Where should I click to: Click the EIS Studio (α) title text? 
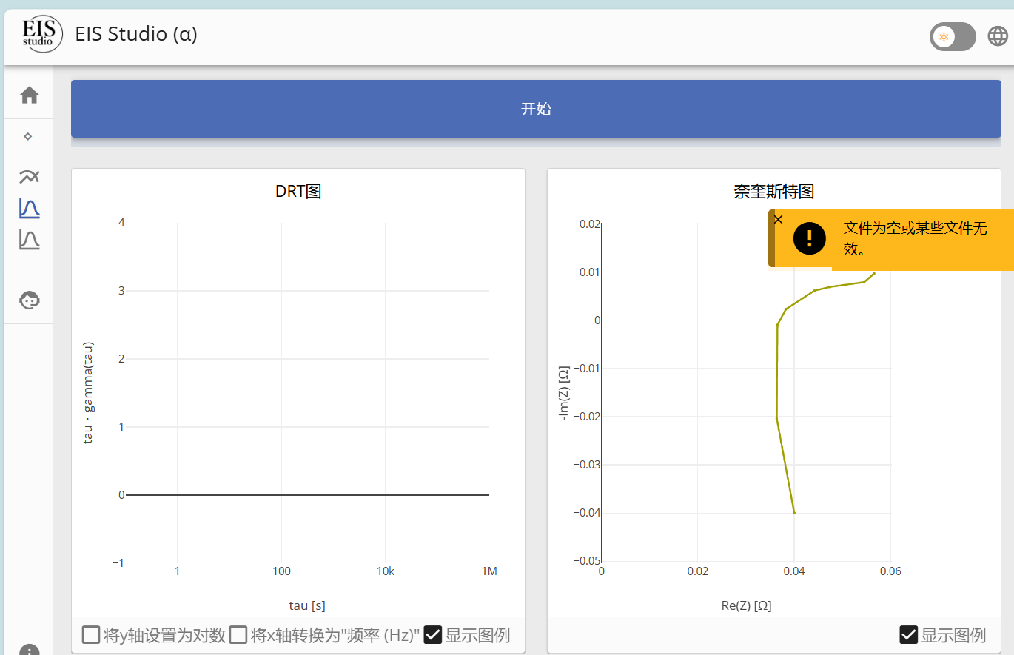[x=135, y=34]
